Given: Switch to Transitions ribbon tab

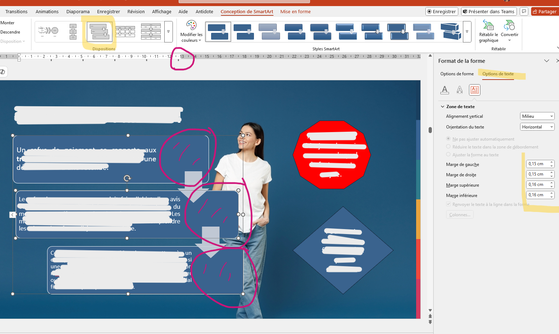Looking at the screenshot, I should [x=16, y=11].
